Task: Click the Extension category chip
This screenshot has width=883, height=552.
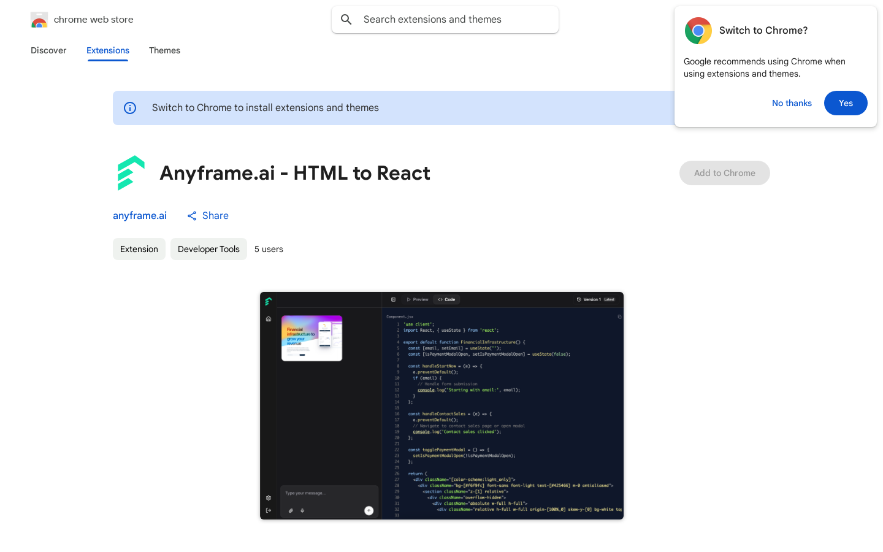Action: point(139,249)
